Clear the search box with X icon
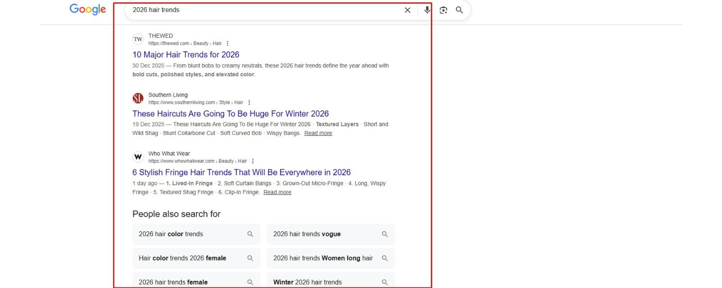Viewport: 722px width, 288px height. click(x=407, y=10)
